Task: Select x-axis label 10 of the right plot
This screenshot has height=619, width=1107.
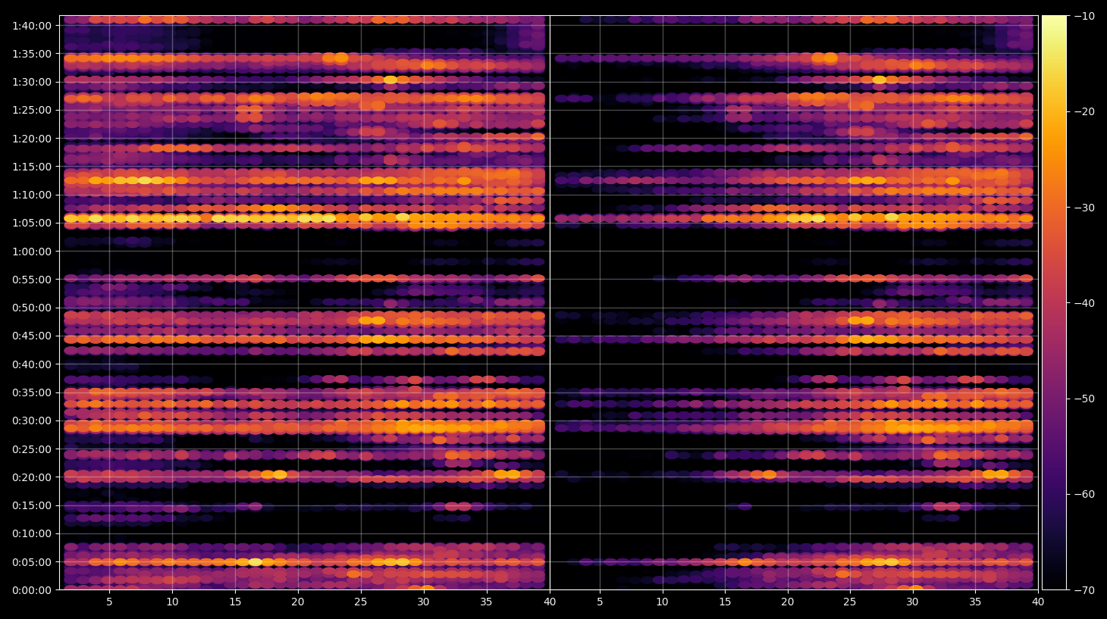Action: (x=662, y=602)
